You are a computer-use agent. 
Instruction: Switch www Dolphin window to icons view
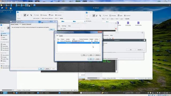pos(25,15)
